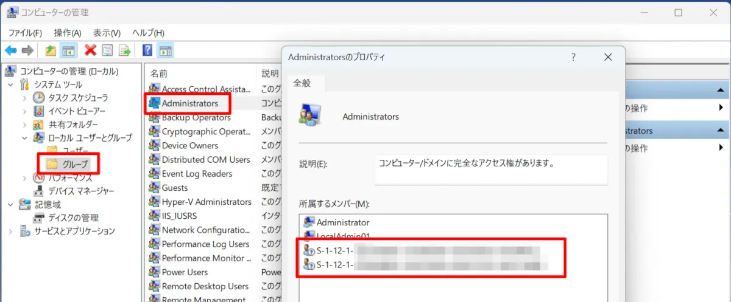This screenshot has width=731, height=302.
Task: Open the ヘルプ(H) menu
Action: [x=149, y=33]
